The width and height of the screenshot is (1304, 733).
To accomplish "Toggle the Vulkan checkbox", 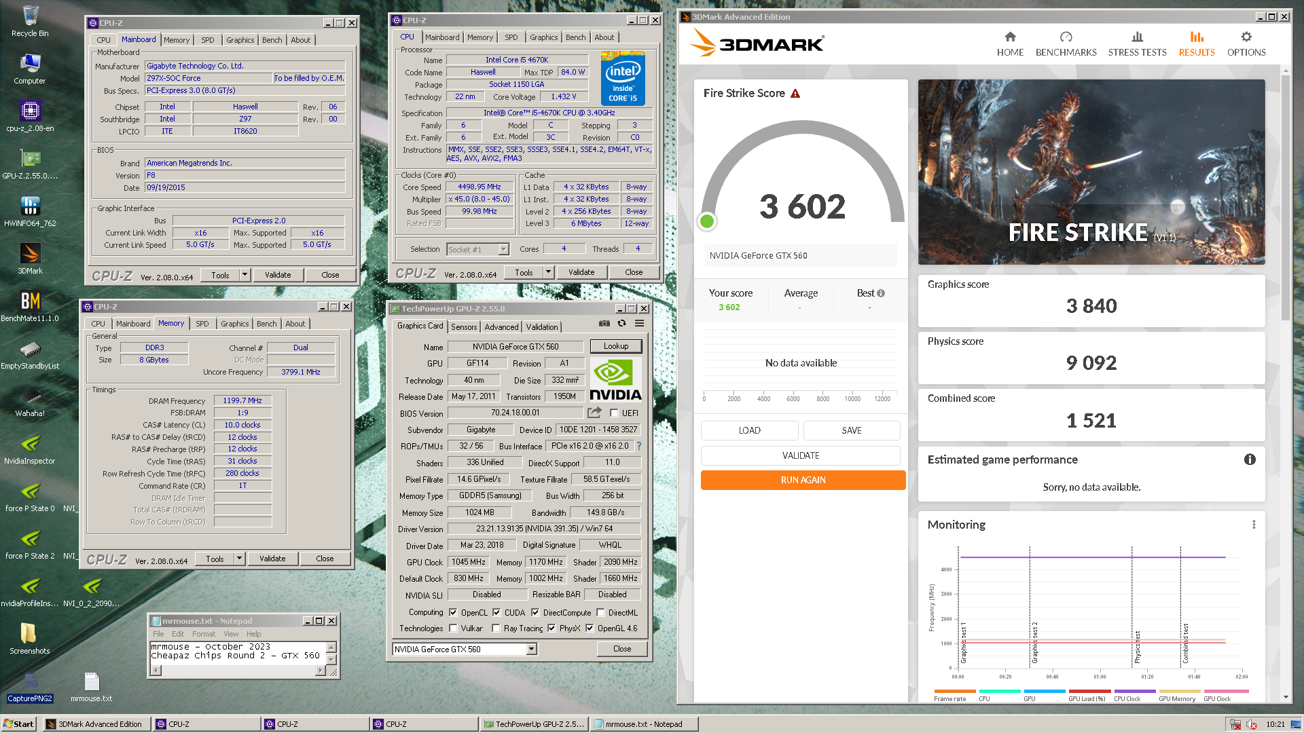I will [453, 628].
